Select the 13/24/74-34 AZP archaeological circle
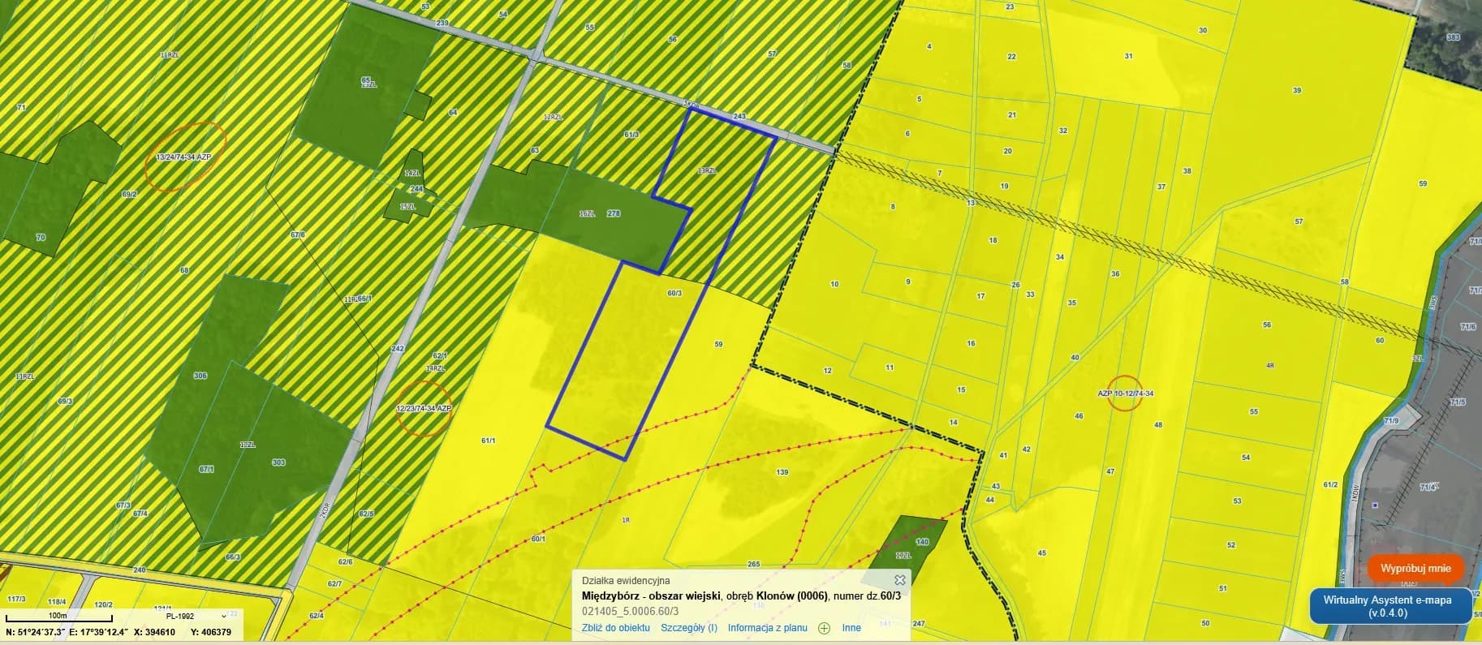1482x645 pixels. pyautogui.click(x=184, y=157)
